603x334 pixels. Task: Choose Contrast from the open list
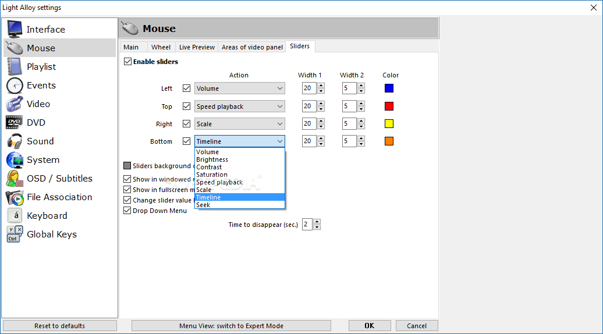pyautogui.click(x=240, y=167)
